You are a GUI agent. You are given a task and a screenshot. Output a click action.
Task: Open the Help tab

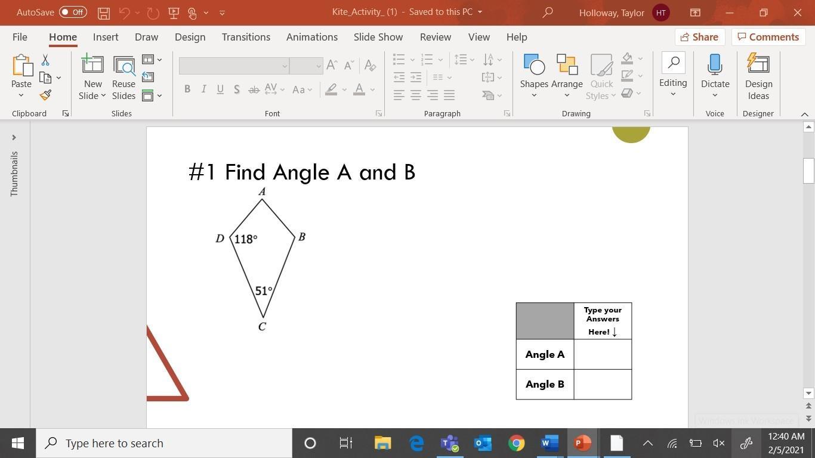coord(517,37)
